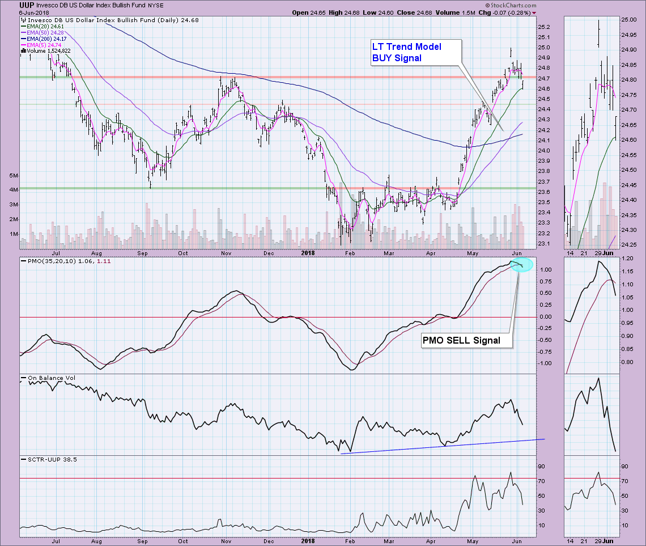
Task: Click the cyan highlighted PMO crossover circle
Action: 521,265
